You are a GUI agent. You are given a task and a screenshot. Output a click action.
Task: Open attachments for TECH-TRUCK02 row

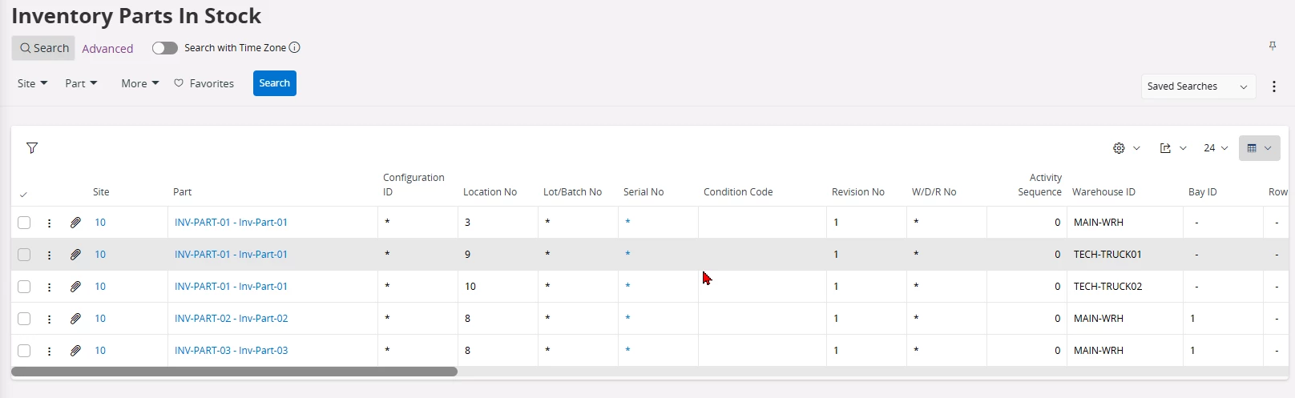(75, 287)
